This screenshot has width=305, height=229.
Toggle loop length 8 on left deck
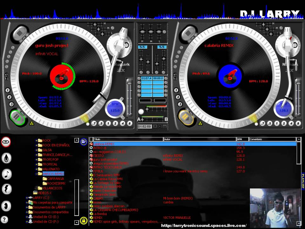click(130, 123)
